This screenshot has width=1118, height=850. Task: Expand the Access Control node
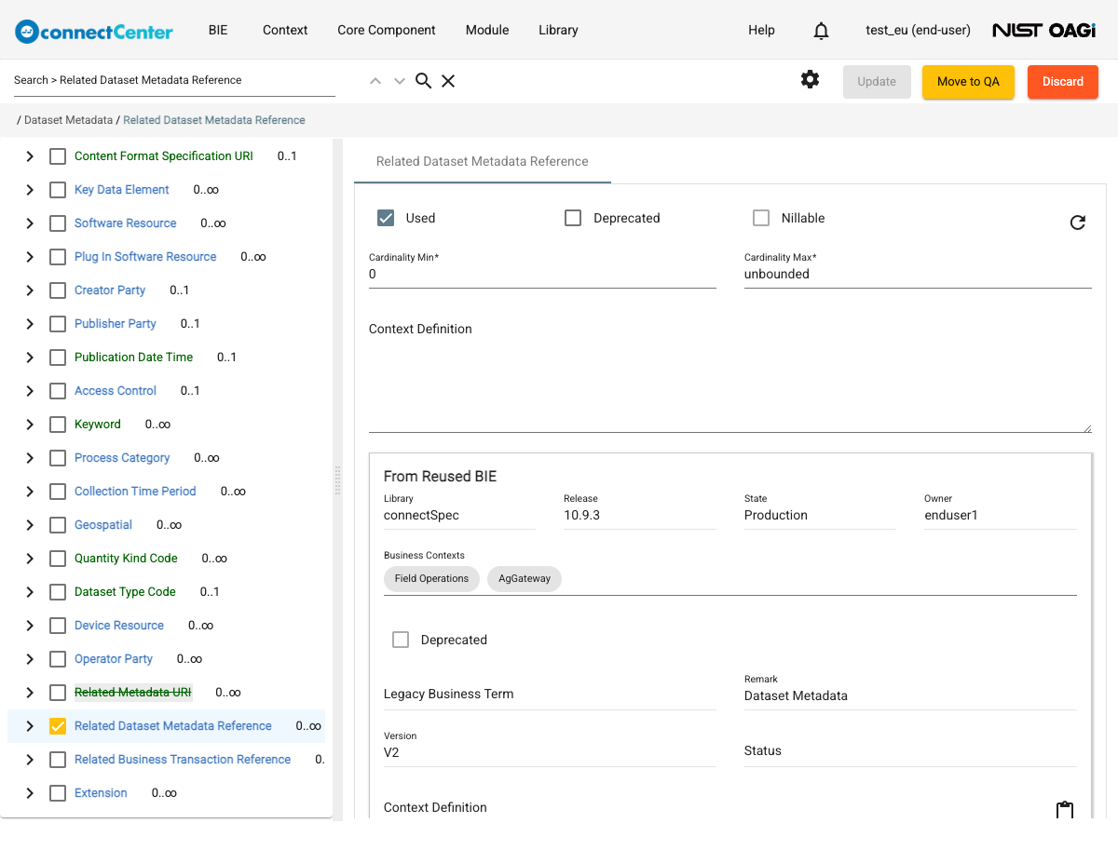coord(30,391)
